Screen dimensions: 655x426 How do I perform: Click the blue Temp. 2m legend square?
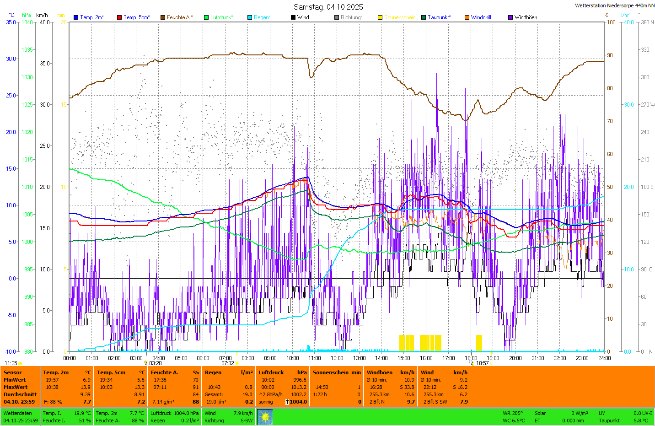click(x=76, y=17)
